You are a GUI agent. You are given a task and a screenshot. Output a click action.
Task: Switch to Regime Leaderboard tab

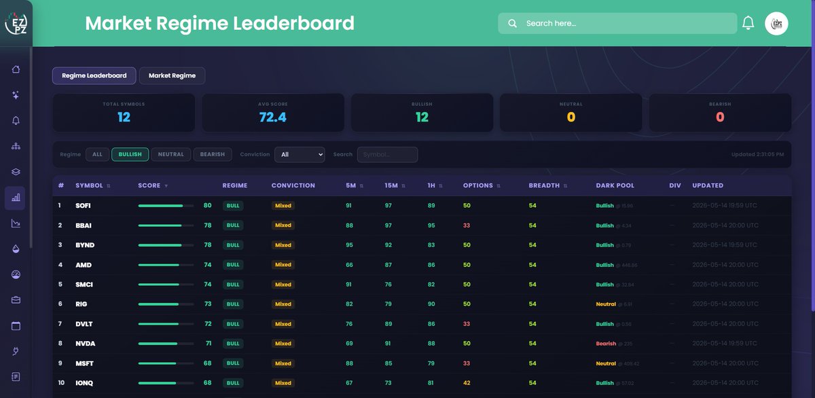pos(94,75)
